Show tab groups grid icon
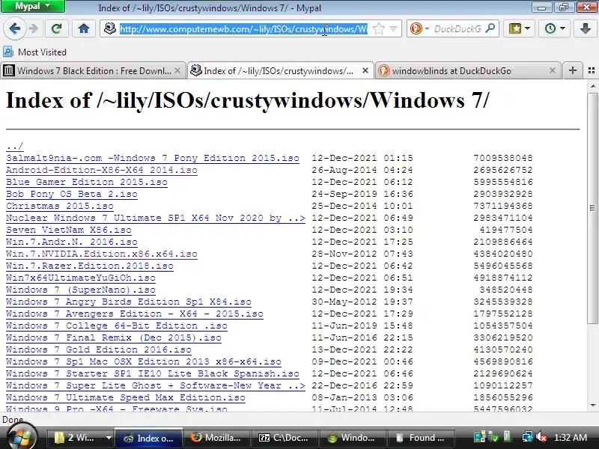Image resolution: width=599 pixels, height=449 pixels. click(x=592, y=70)
